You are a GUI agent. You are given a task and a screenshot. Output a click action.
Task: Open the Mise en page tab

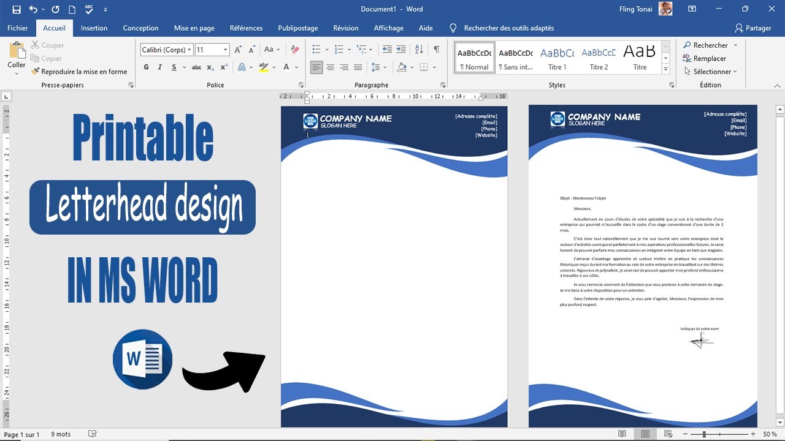[194, 28]
